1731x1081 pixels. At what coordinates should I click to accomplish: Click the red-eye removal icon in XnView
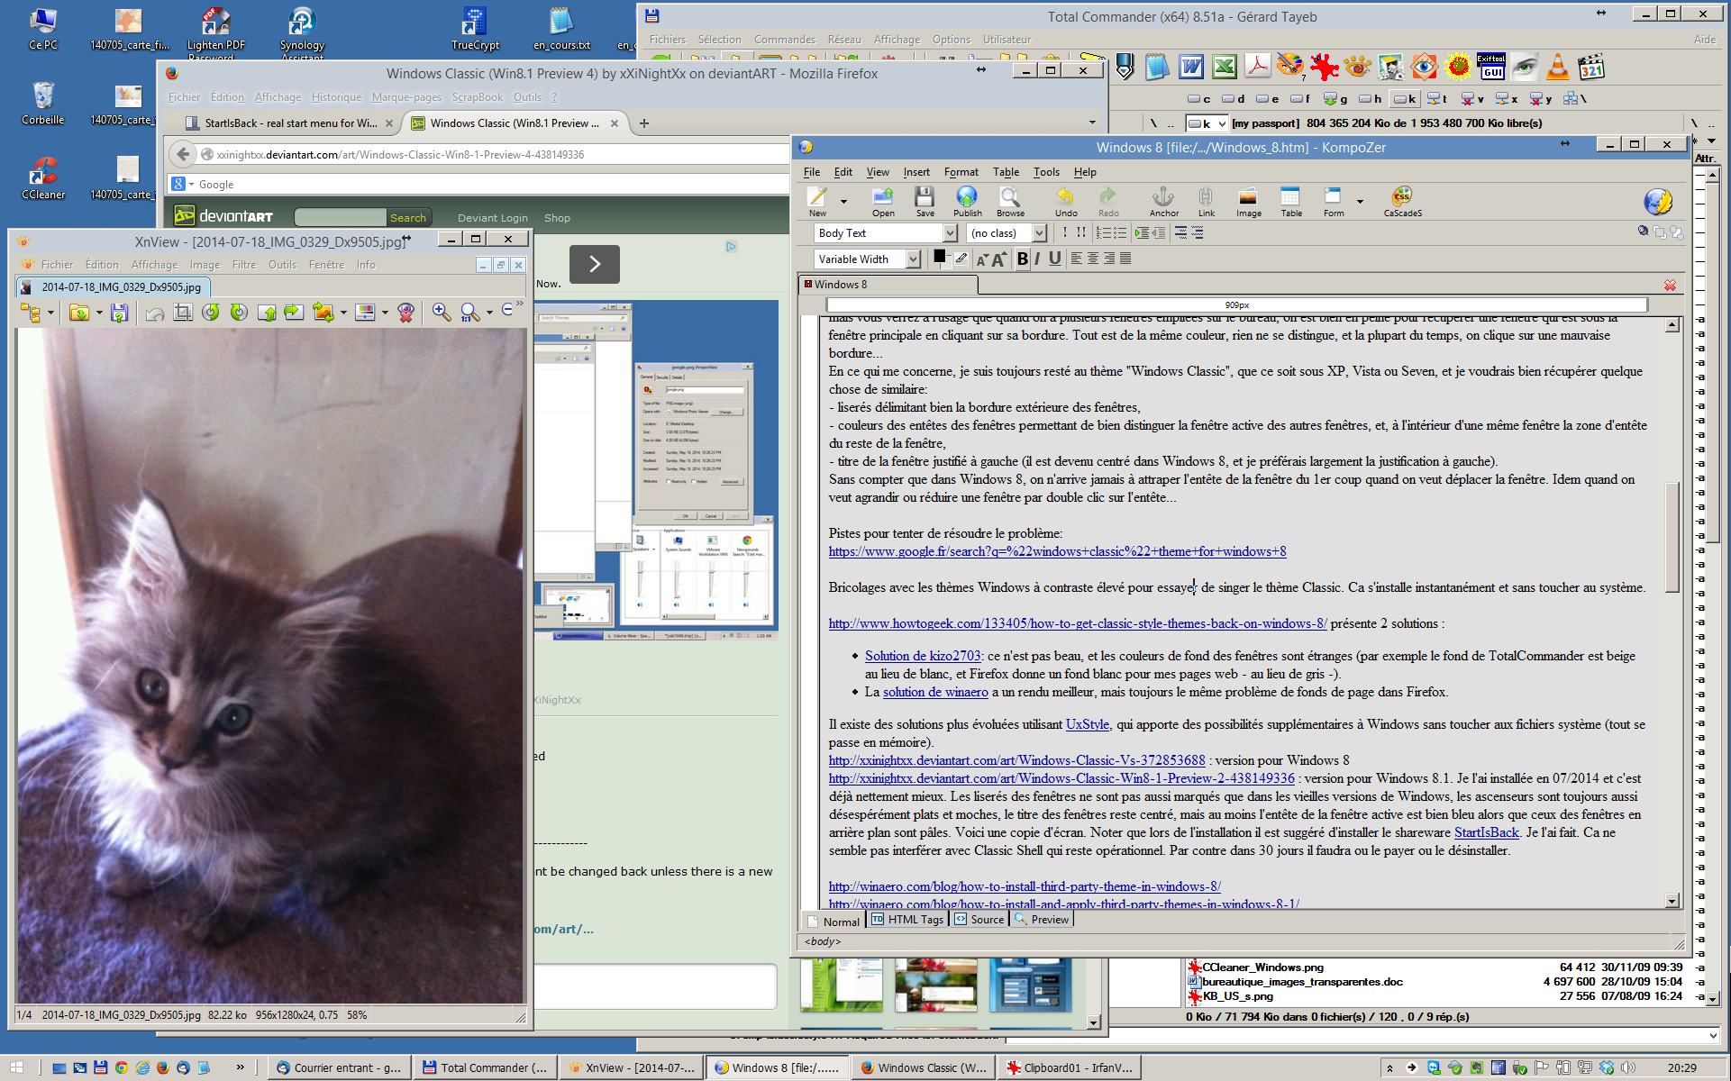[x=406, y=312]
